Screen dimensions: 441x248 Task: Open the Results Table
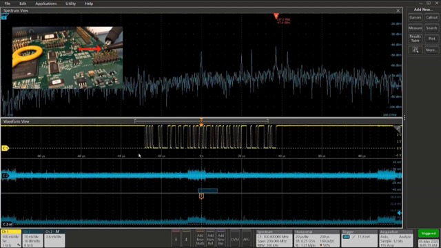(415, 39)
